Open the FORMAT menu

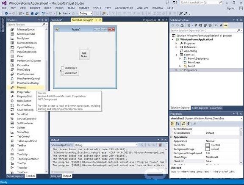83,8
